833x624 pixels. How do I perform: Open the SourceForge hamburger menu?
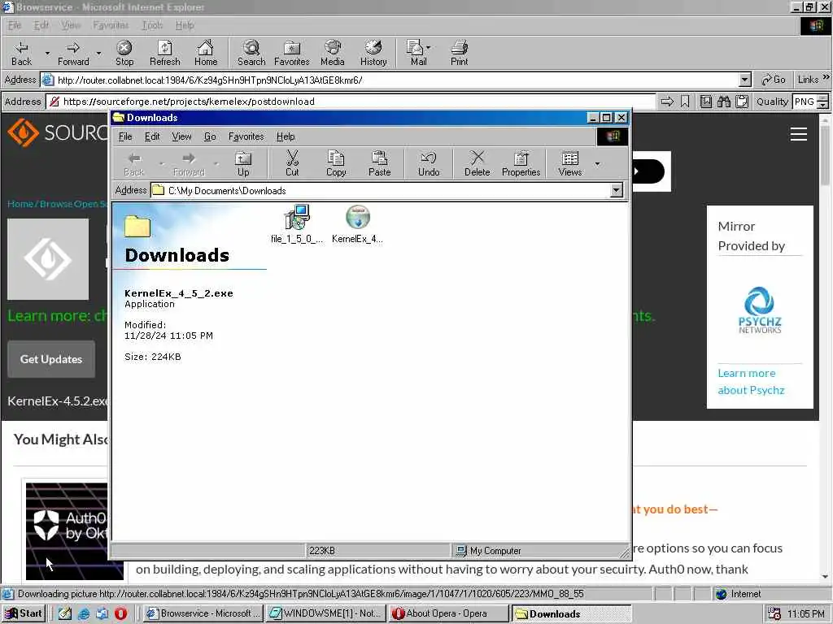click(x=799, y=134)
